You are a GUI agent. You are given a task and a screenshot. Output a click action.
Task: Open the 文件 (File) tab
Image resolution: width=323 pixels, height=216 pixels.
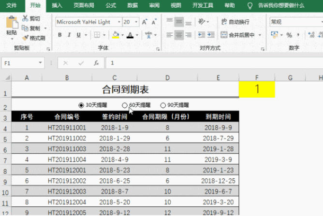click(11, 6)
